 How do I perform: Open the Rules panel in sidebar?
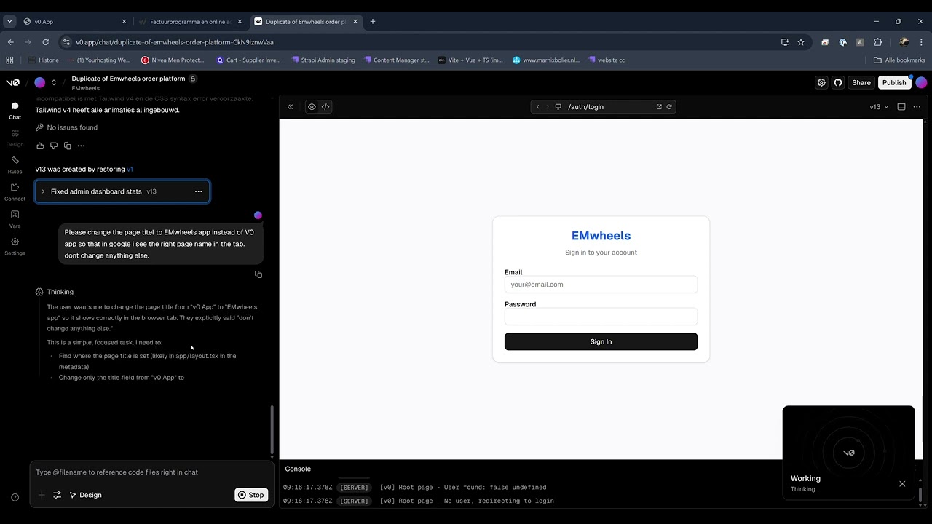(15, 164)
